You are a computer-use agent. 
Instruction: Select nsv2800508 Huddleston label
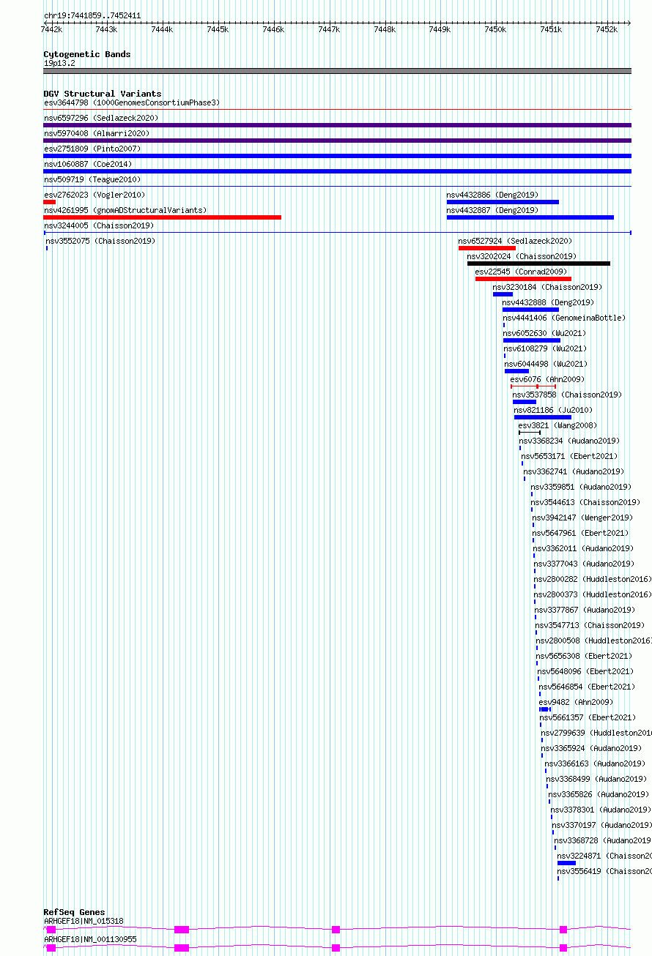(593, 641)
